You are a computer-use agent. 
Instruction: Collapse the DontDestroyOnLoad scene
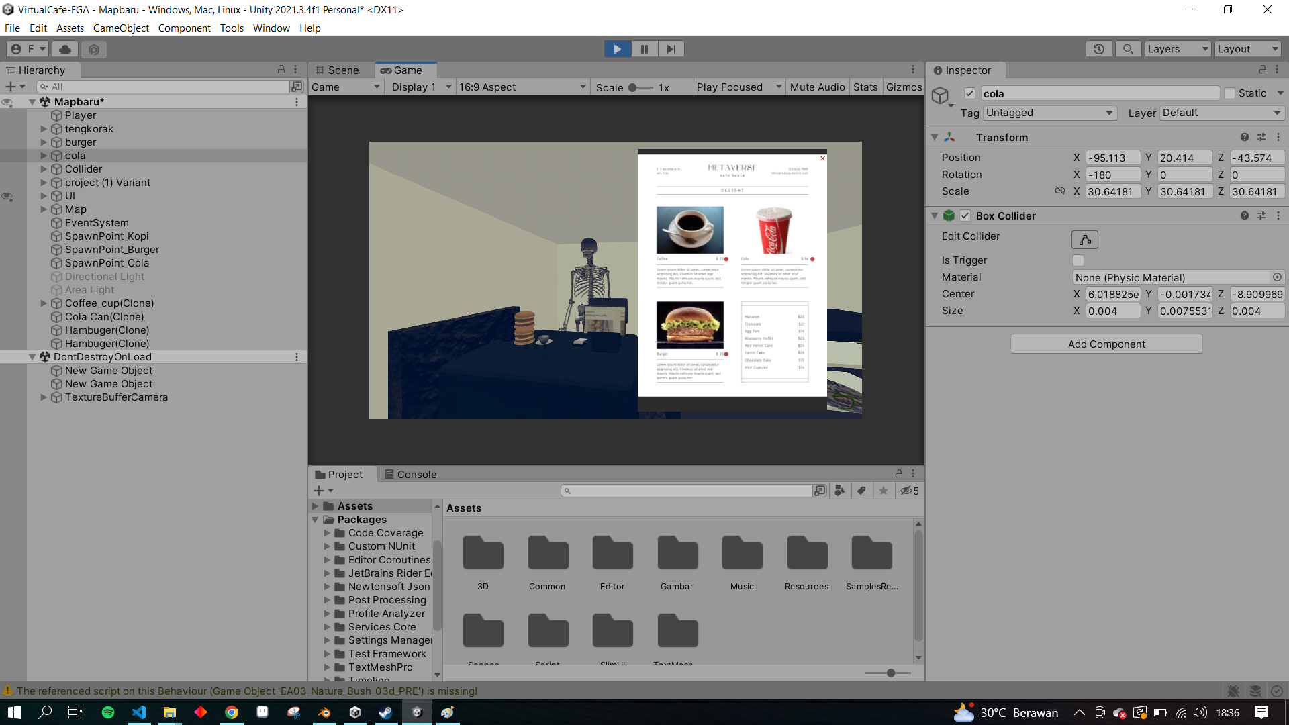[32, 357]
